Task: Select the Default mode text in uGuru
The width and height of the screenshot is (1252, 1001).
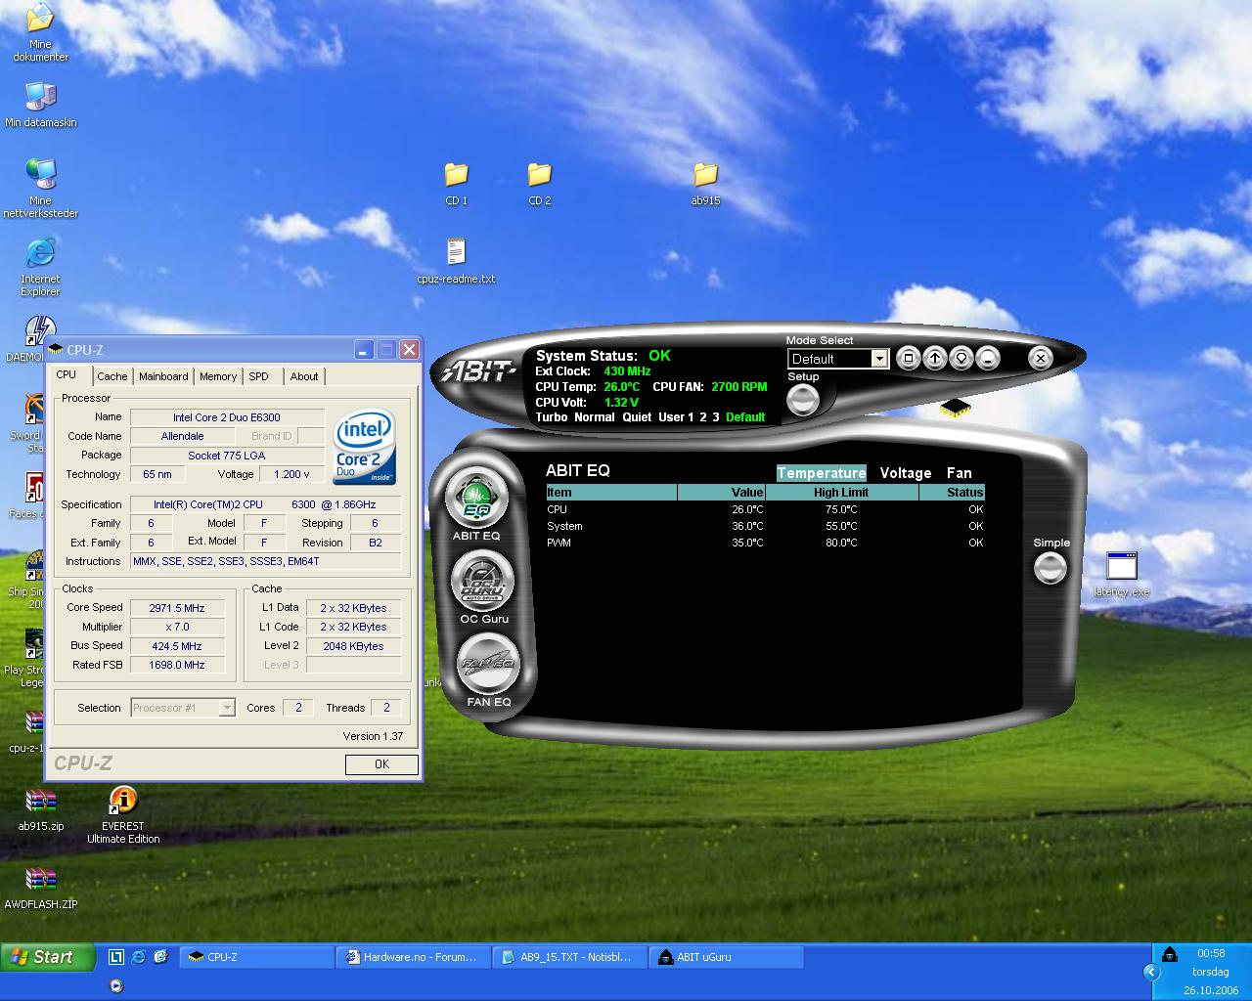Action: (x=745, y=417)
